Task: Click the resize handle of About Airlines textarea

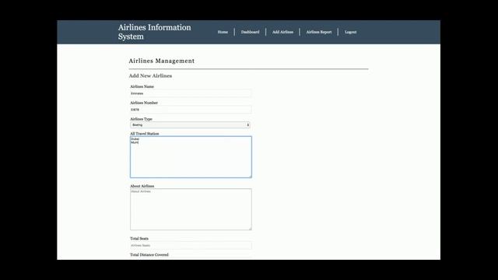Action: tap(250, 228)
